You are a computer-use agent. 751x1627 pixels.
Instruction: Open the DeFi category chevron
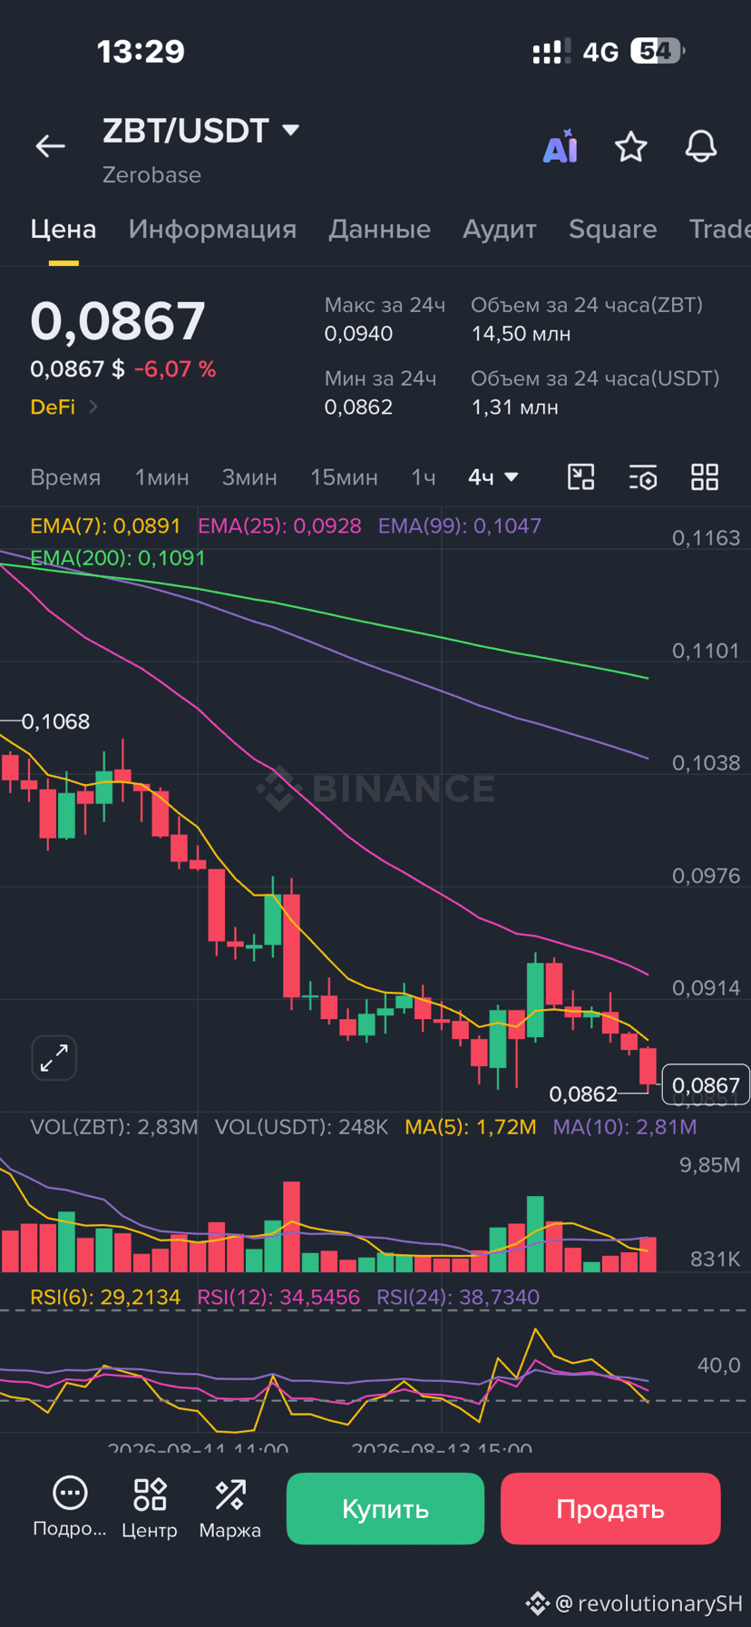click(x=93, y=407)
